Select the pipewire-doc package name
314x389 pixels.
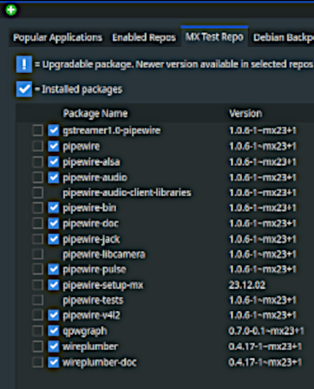click(90, 223)
